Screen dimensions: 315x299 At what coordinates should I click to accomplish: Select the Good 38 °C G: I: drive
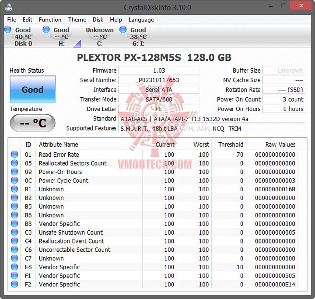(x=138, y=37)
